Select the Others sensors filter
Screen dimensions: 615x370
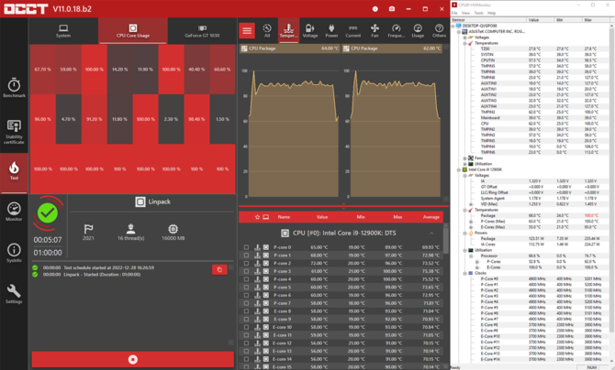click(x=440, y=30)
